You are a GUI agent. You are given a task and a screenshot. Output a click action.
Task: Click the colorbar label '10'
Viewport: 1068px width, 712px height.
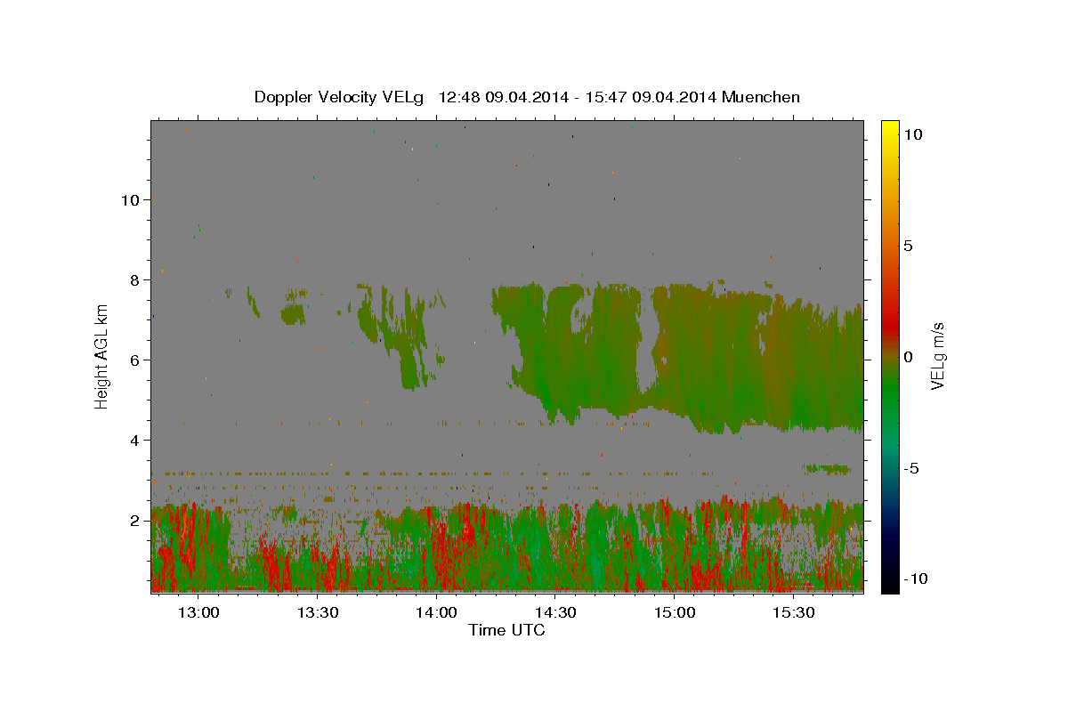click(x=912, y=134)
